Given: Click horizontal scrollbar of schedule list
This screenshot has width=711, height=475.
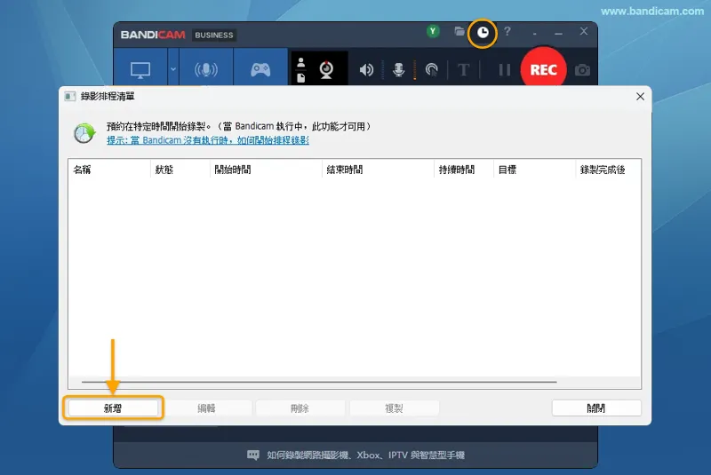Looking at the screenshot, I should coord(319,382).
